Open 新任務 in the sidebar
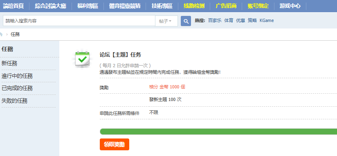This screenshot has height=156, width=337. pyautogui.click(x=9, y=64)
